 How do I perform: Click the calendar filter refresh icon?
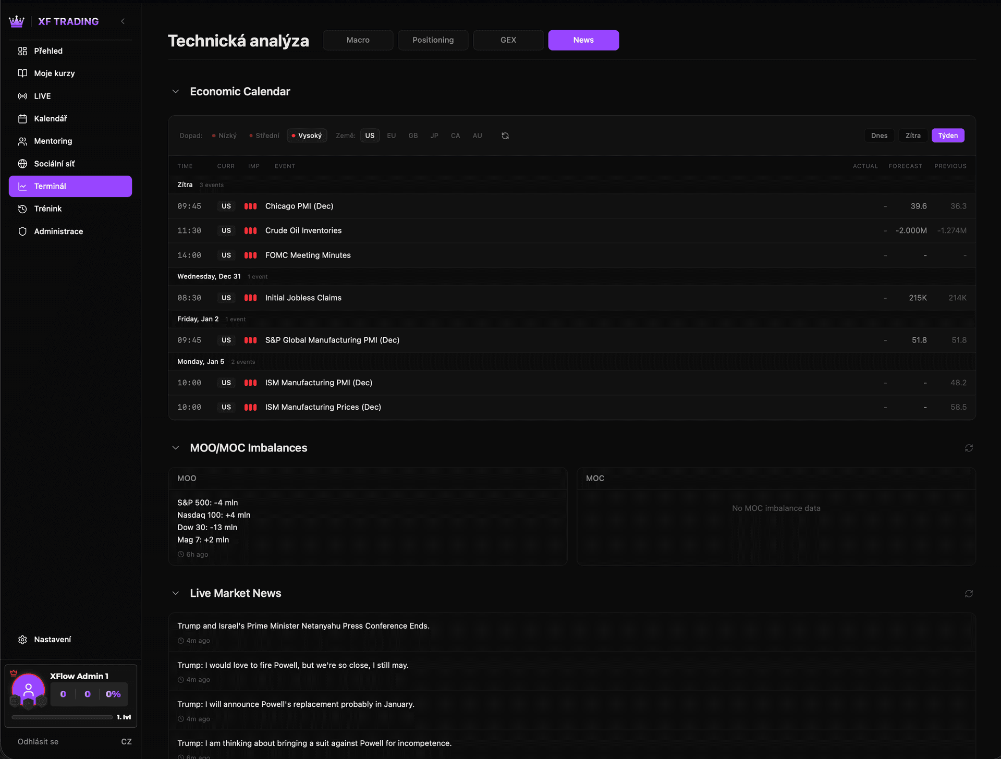pyautogui.click(x=505, y=136)
